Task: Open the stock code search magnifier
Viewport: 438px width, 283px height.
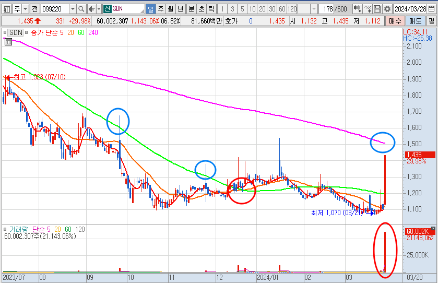Action: (81, 9)
